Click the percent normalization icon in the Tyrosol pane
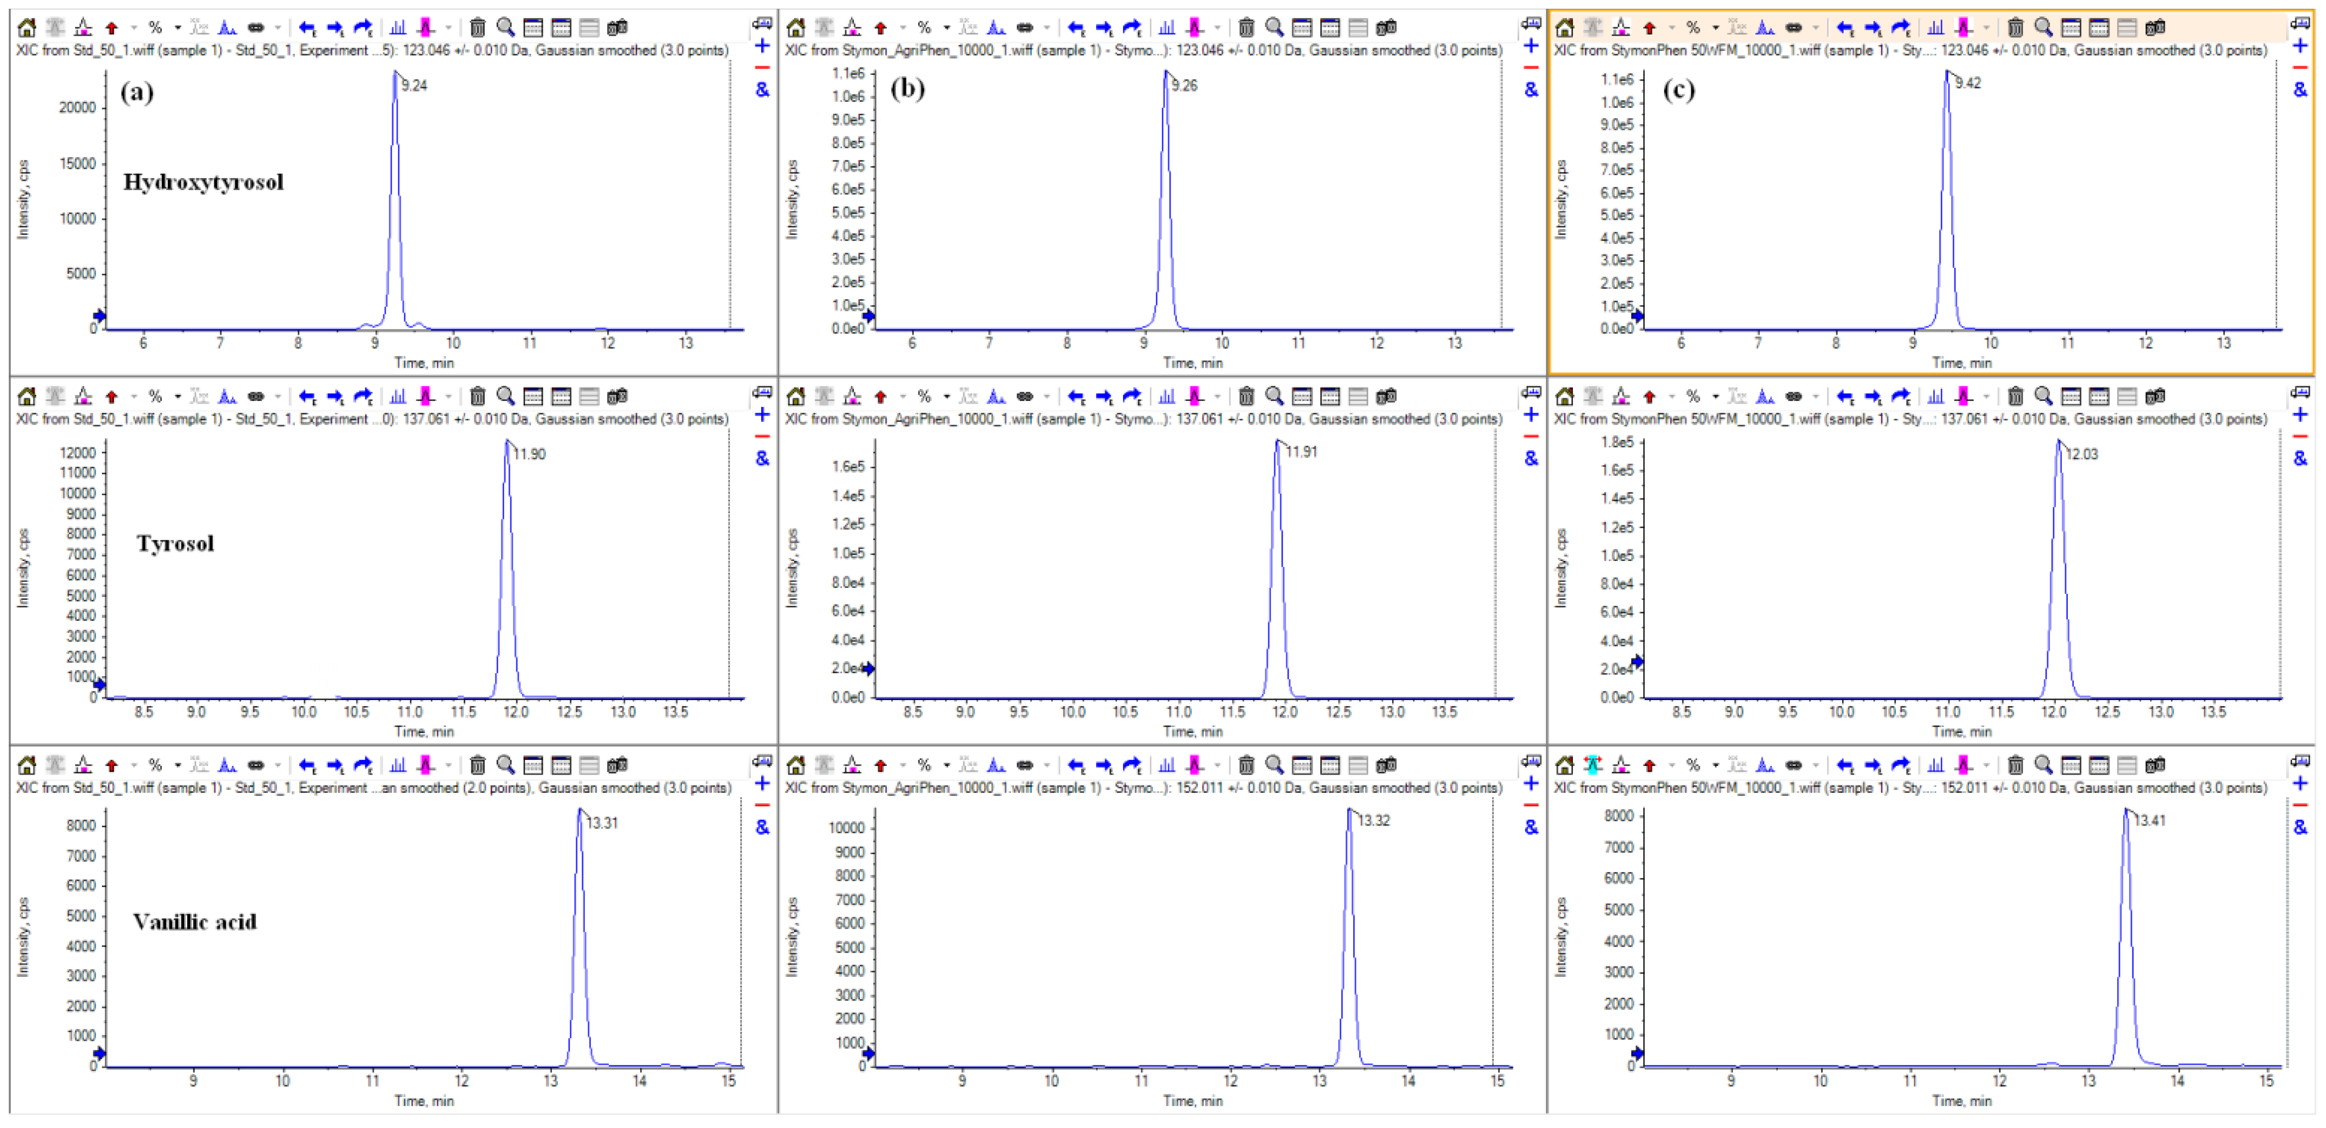Image resolution: width=2326 pixels, height=1128 pixels. click(155, 395)
